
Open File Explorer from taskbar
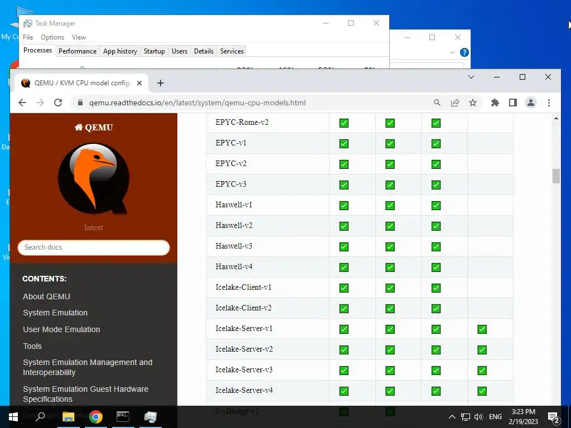[69, 417]
